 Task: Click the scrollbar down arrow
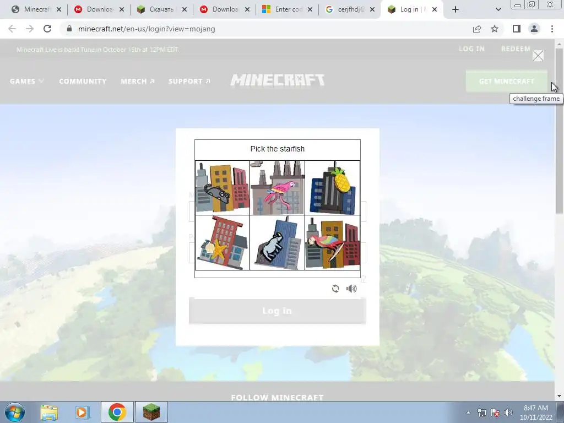click(x=559, y=397)
